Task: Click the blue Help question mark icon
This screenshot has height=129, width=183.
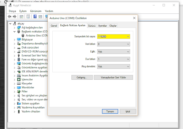Action: [x=35, y=16]
